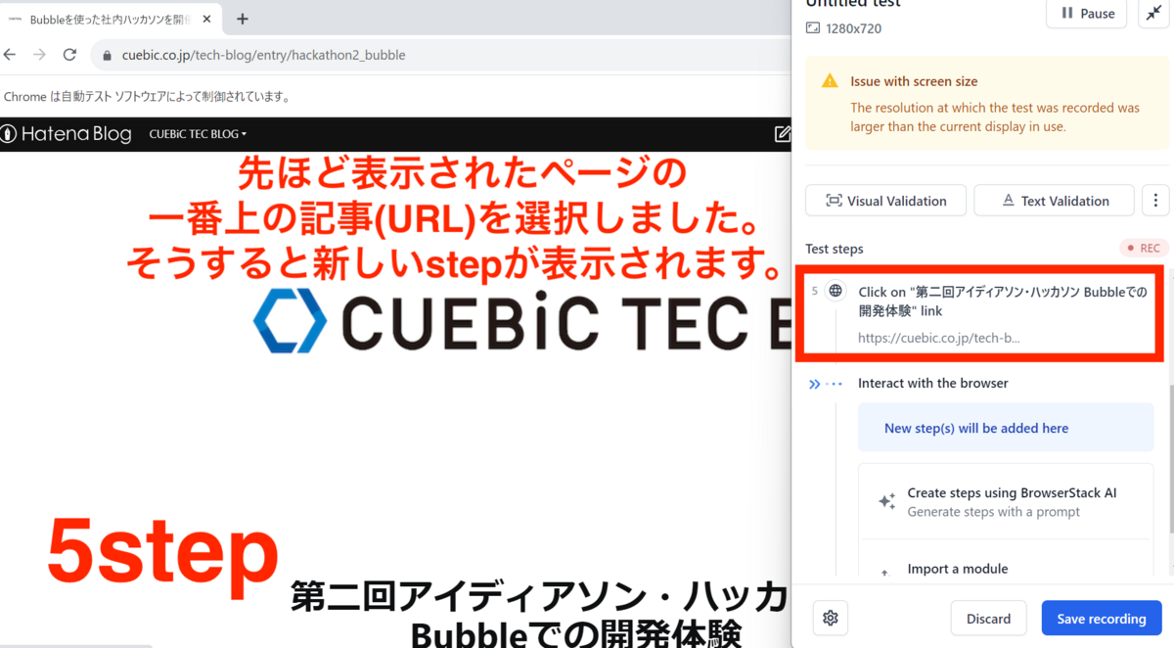The width and height of the screenshot is (1174, 648).
Task: Select Create steps using BrowserStack AI
Action: coord(1004,502)
